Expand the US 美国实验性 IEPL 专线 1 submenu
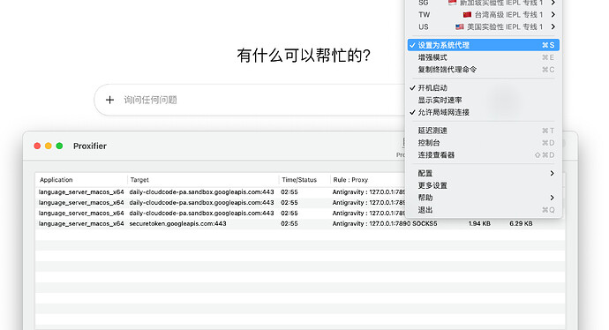 (x=483, y=26)
